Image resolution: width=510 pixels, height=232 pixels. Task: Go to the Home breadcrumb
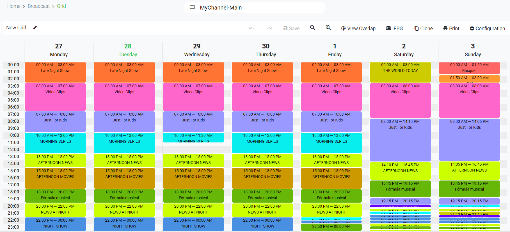pyautogui.click(x=14, y=6)
